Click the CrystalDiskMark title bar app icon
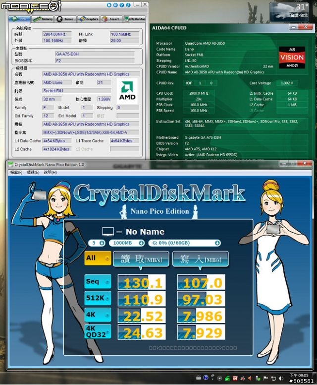 (x=10, y=164)
